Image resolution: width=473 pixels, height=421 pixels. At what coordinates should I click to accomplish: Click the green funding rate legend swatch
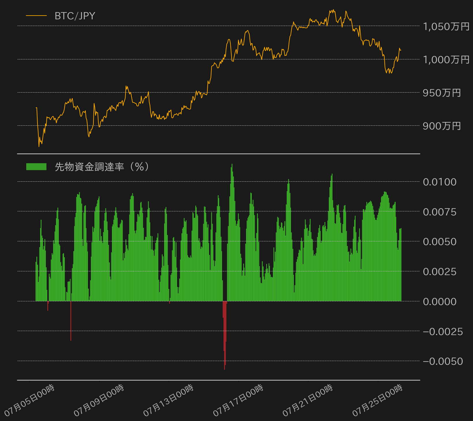(36, 167)
